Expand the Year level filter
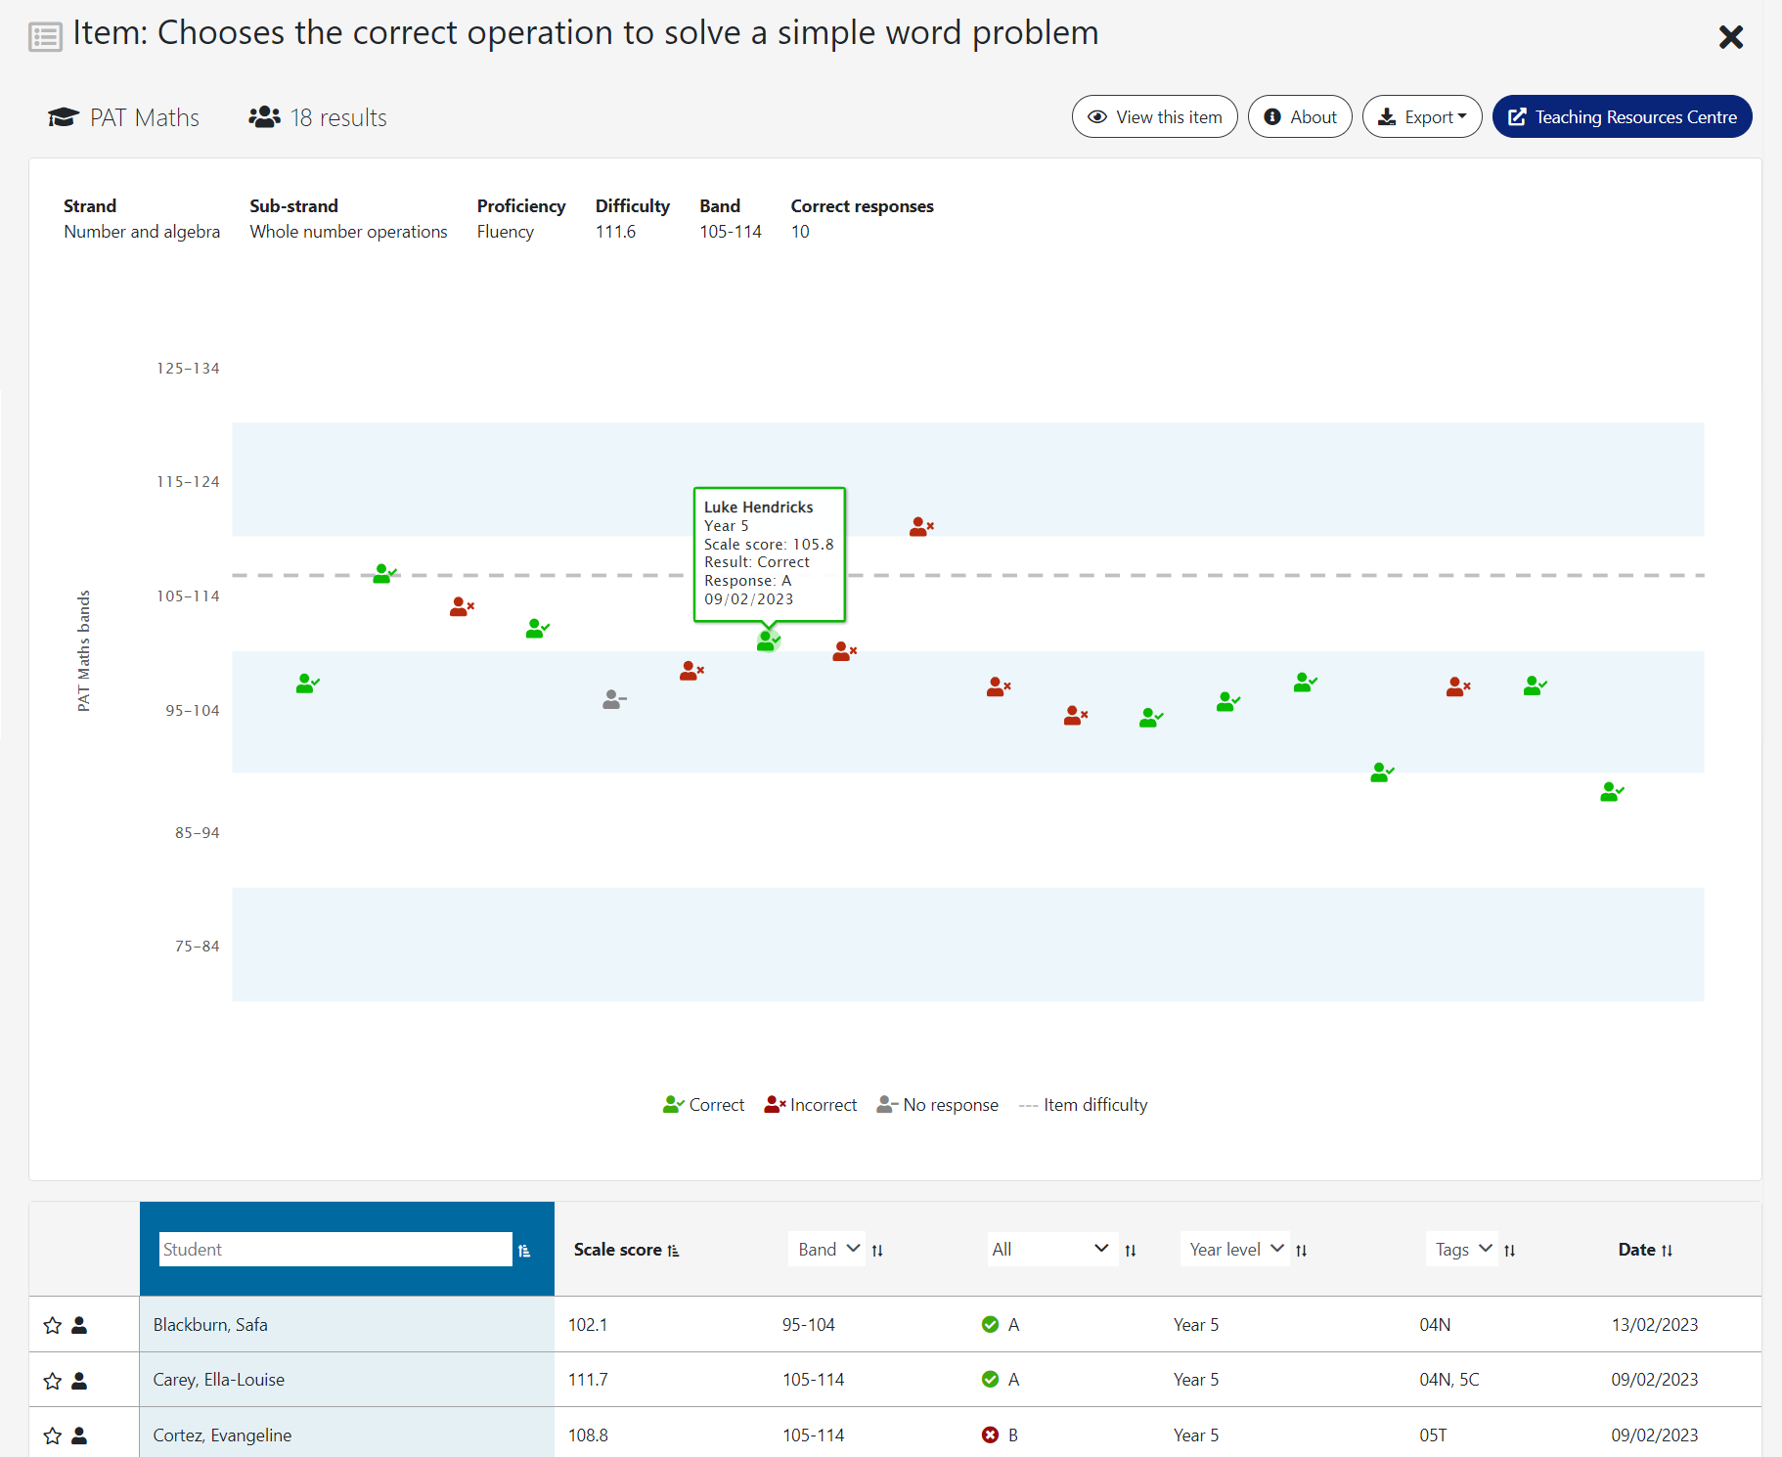Image resolution: width=1782 pixels, height=1457 pixels. click(x=1235, y=1249)
